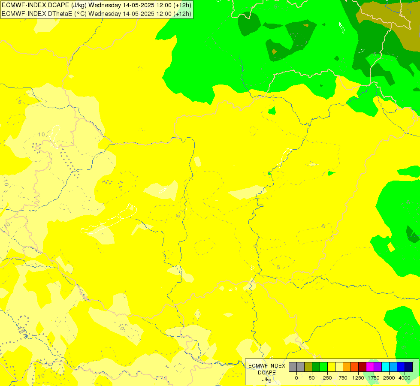This screenshot has width=420, height=386.
Task: Select the purple legend swatch
Action: click(x=378, y=367)
